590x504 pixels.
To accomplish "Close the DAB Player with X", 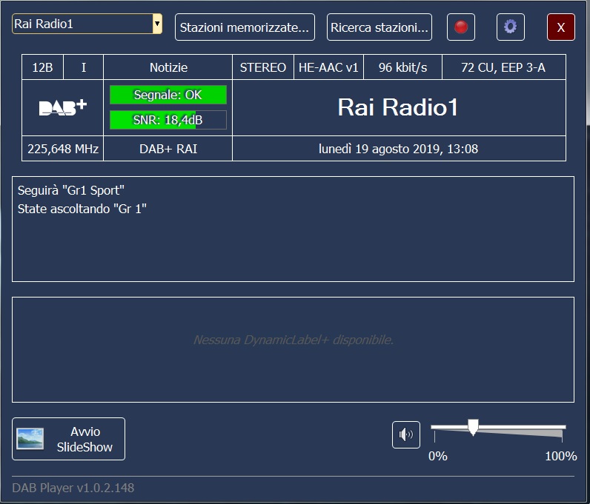I will pyautogui.click(x=560, y=27).
